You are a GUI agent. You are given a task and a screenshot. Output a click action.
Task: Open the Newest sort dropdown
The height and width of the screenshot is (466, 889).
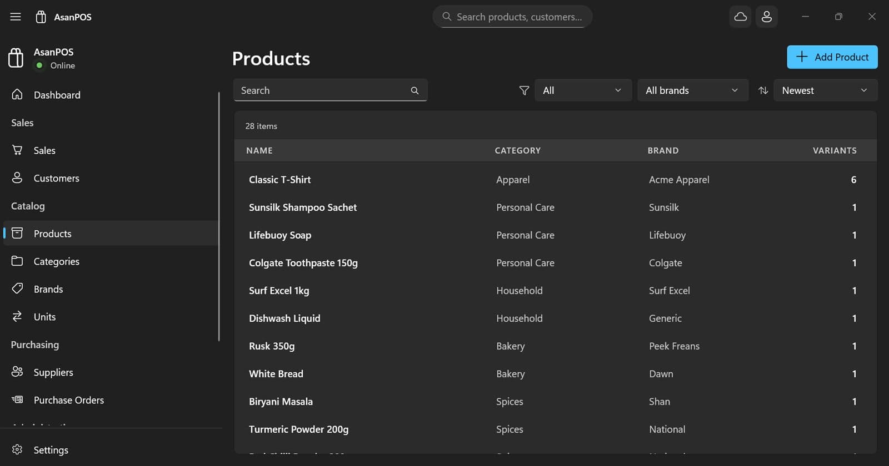click(826, 90)
